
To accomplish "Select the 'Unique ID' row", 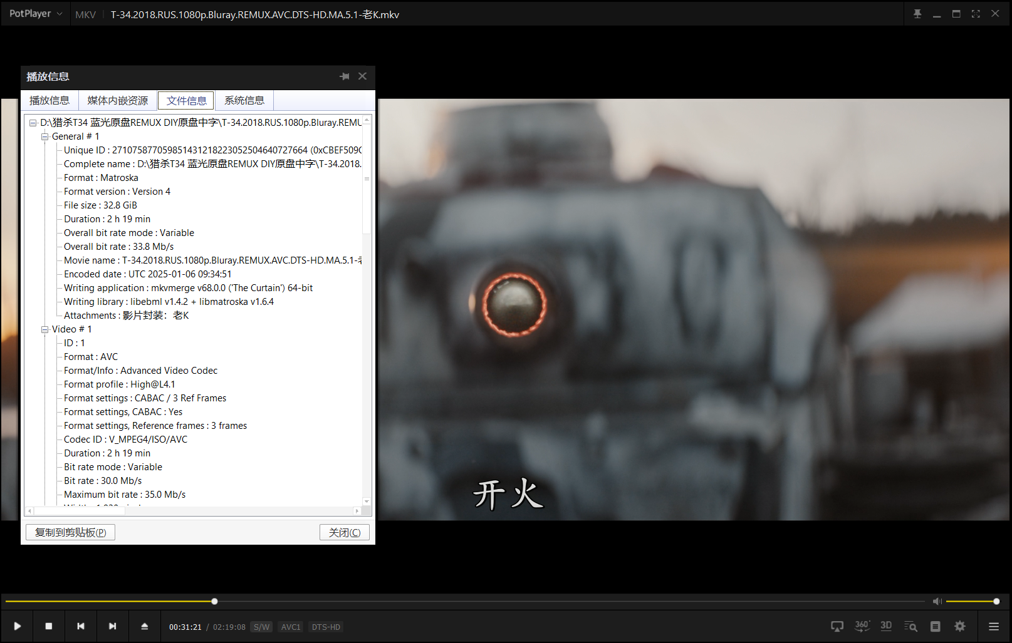I will tap(212, 150).
